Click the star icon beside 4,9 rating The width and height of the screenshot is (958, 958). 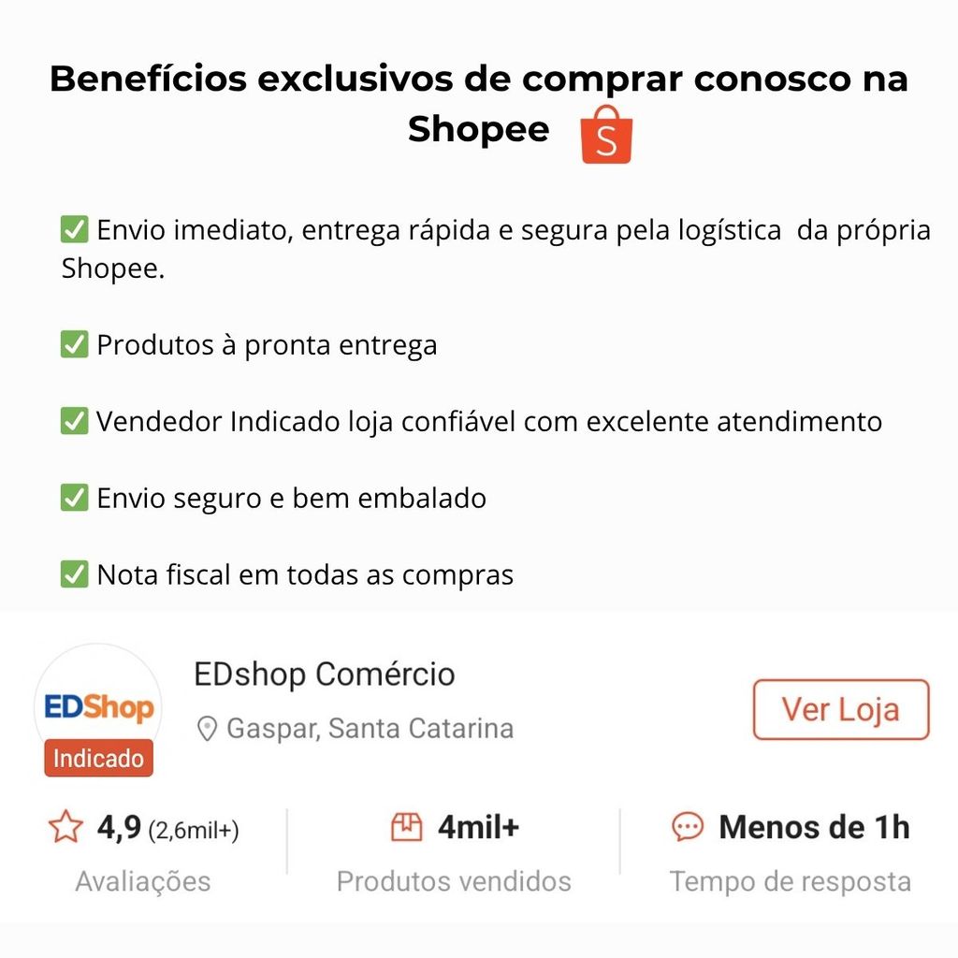65,827
